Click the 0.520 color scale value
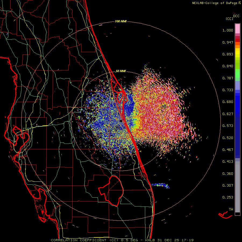The width and height of the screenshot is (242, 242). point(228,138)
